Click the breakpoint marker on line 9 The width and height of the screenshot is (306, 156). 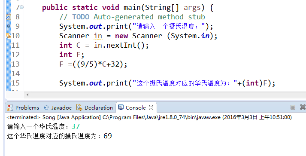pos(9,26)
